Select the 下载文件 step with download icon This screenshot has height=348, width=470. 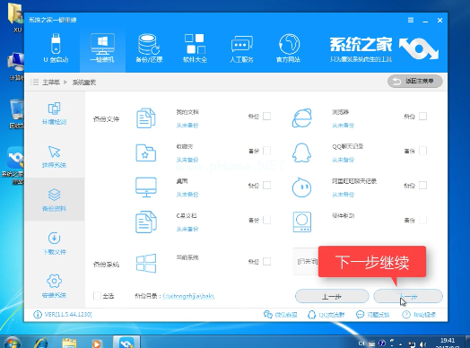[54, 243]
